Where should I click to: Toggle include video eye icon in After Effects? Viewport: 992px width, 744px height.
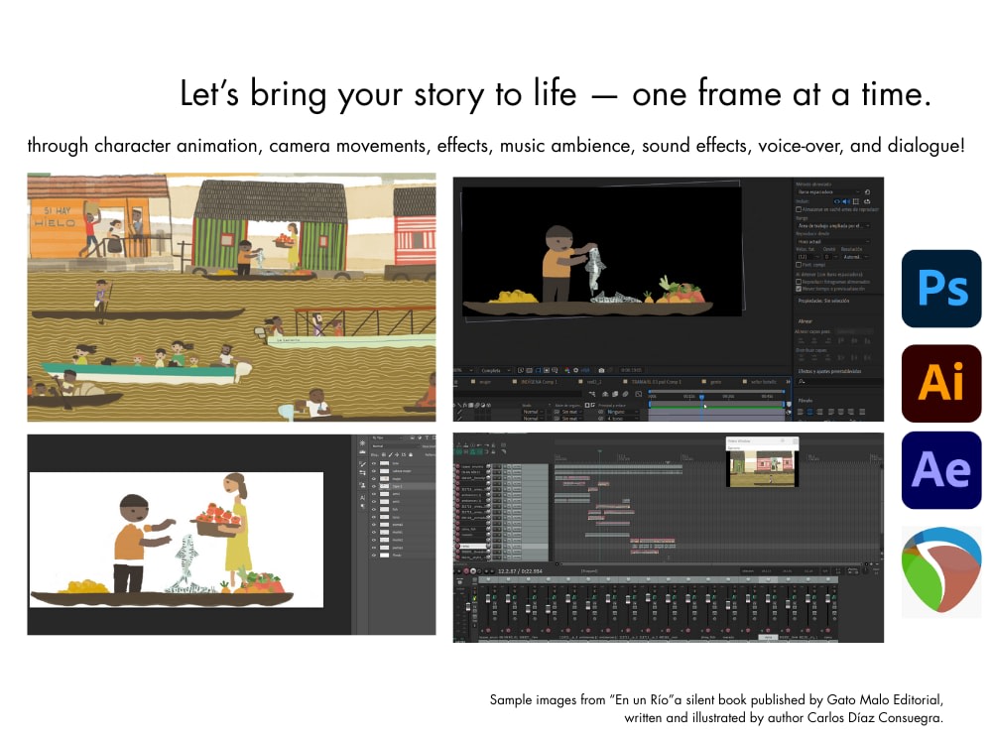tap(837, 201)
